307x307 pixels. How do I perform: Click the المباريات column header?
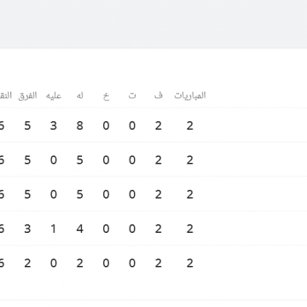tap(190, 96)
